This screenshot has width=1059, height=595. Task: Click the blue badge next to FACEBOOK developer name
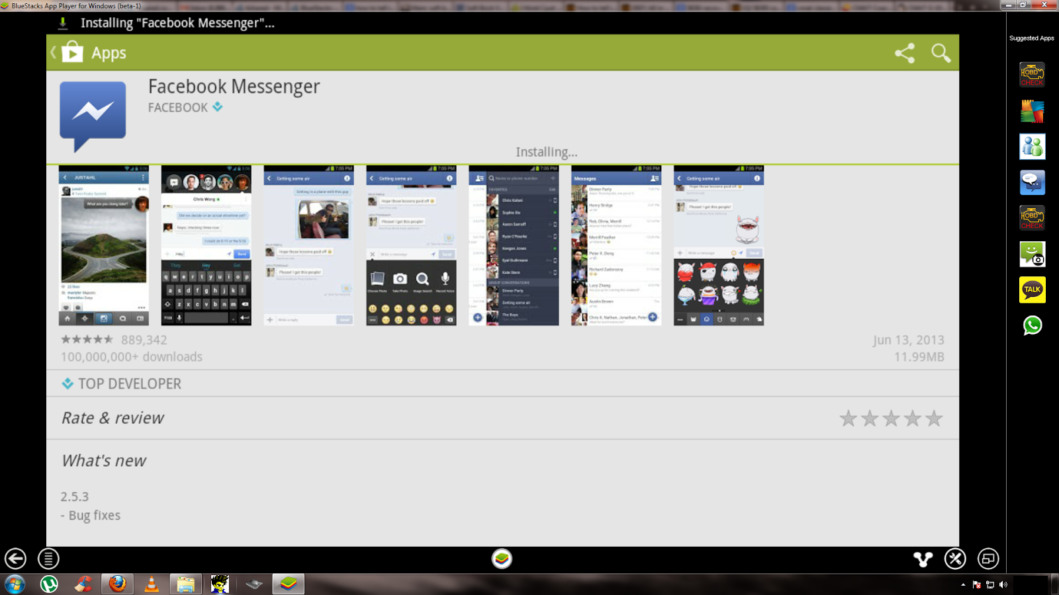click(217, 106)
